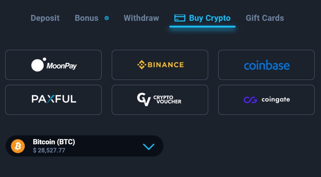Click the $28,527.77 Bitcoin price text
The width and height of the screenshot is (321, 177).
point(49,150)
